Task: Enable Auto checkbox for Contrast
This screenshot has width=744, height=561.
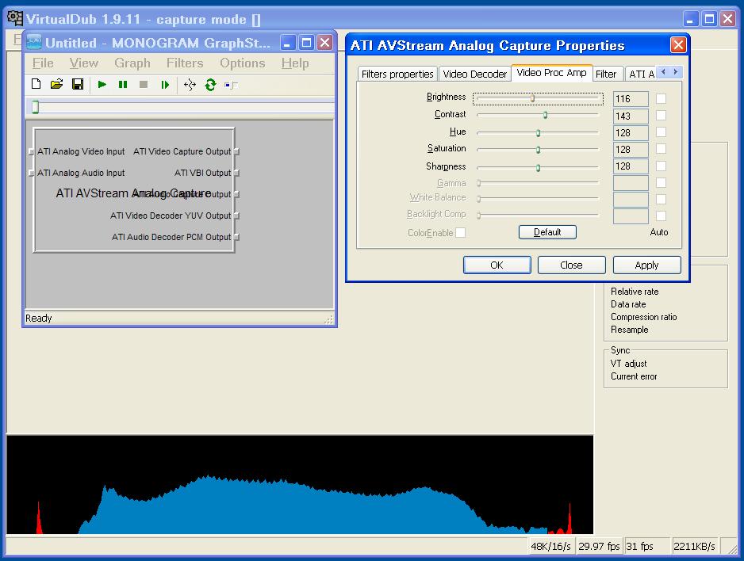Action: (x=661, y=116)
